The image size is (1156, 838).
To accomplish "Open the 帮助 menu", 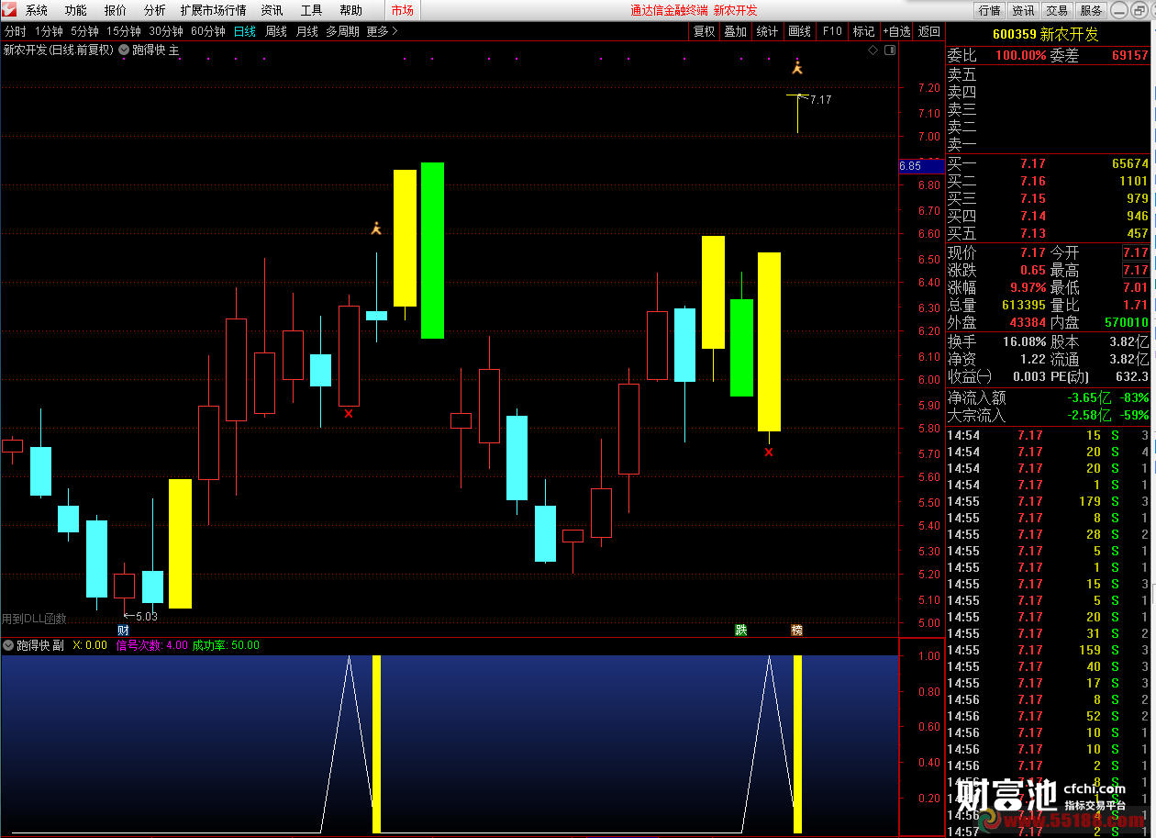I will point(350,10).
